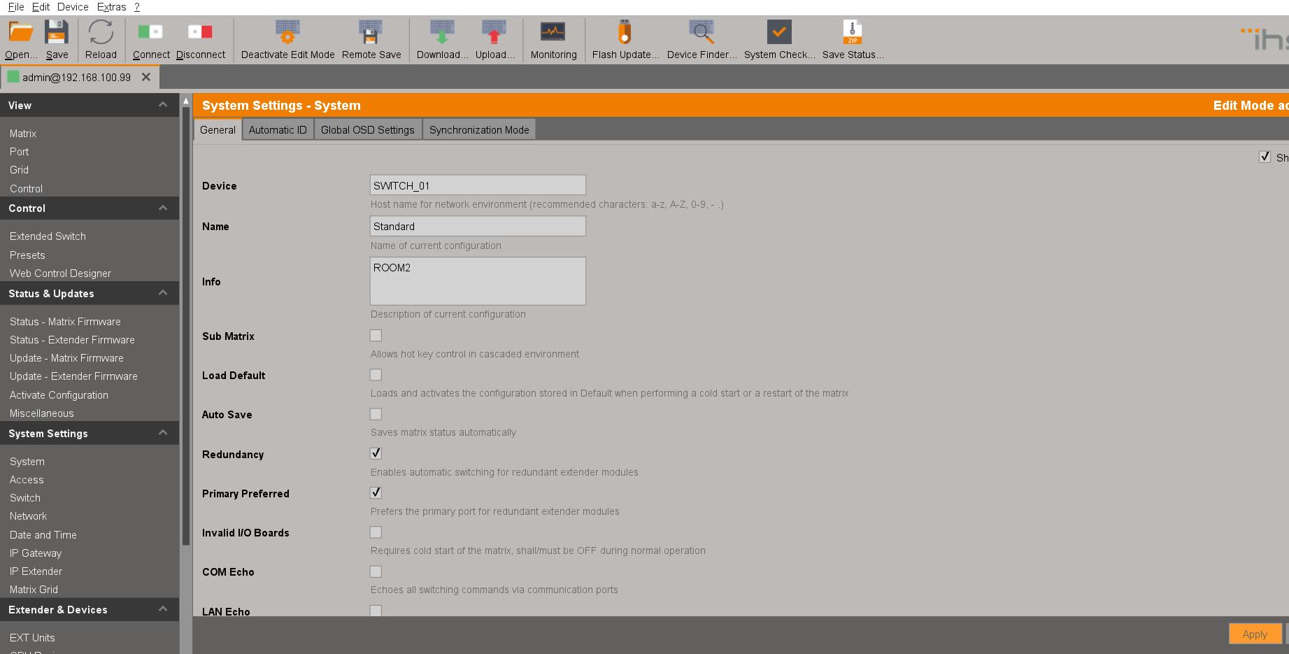Open the Device Finder tool
The image size is (1289, 654).
pyautogui.click(x=701, y=33)
